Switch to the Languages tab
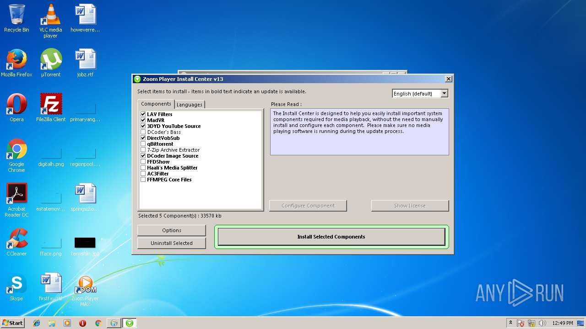 pyautogui.click(x=190, y=105)
